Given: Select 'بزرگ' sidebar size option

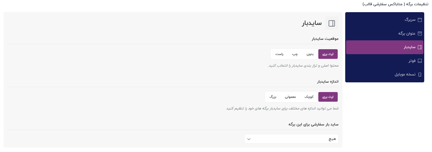Looking at the screenshot, I should coord(273,97).
